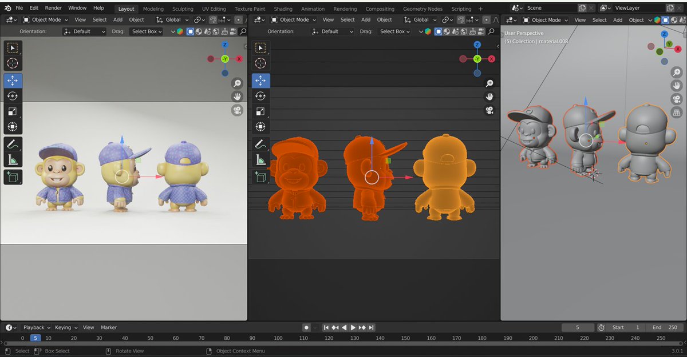Screen dimensions: 687x357
Task: Select the Rotate tool in middle viewport
Action: pos(260,96)
